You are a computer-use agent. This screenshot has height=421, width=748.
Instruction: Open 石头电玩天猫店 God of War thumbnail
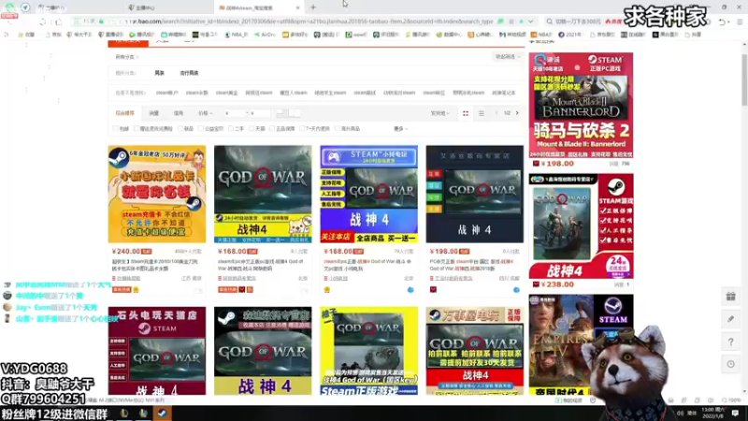click(x=157, y=351)
